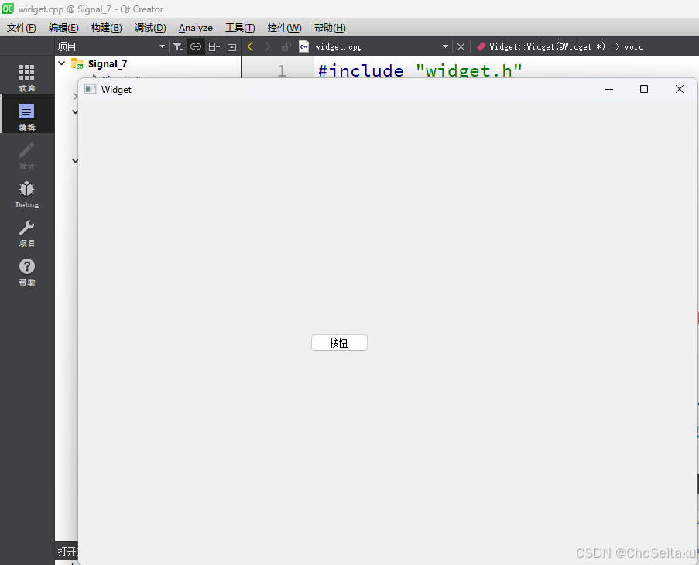Click the Widget window title icon
The image size is (699, 565).
pos(91,89)
